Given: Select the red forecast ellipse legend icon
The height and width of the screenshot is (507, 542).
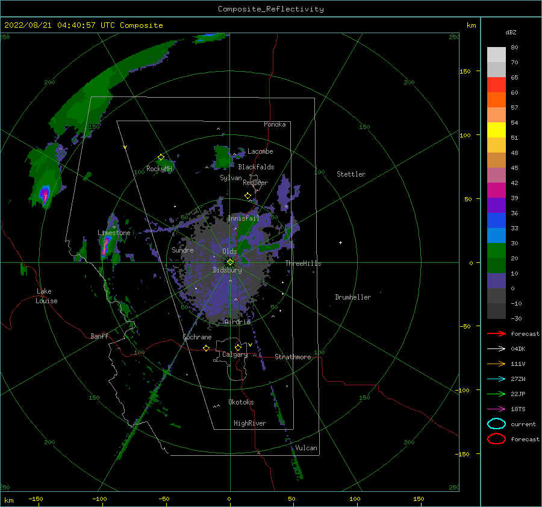Looking at the screenshot, I should click(496, 439).
